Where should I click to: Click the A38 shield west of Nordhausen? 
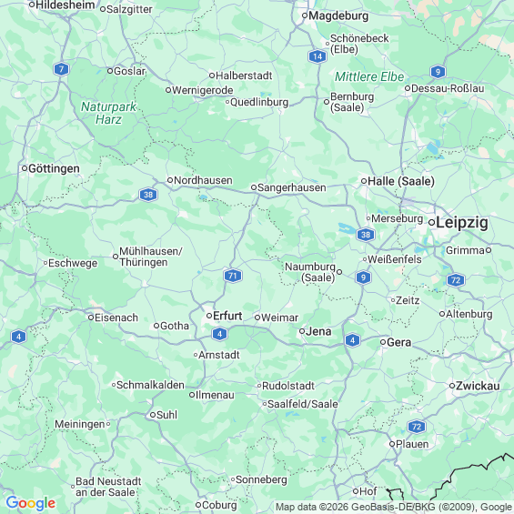point(148,195)
